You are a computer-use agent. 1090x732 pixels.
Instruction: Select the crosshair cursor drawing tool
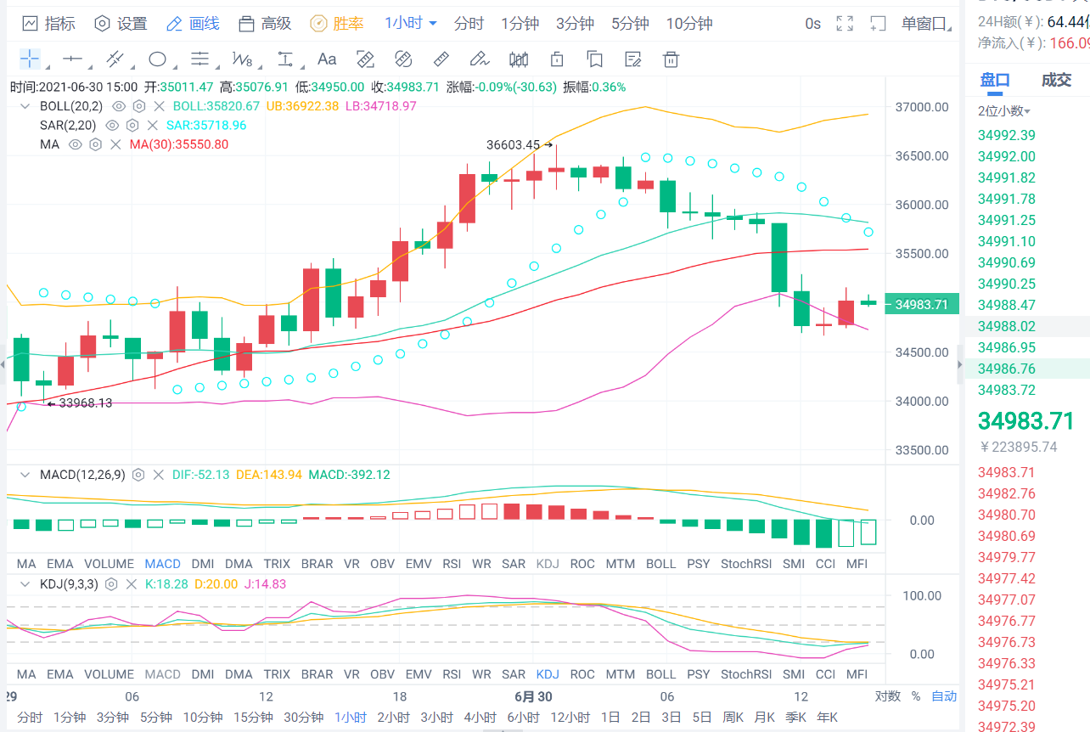(x=30, y=59)
